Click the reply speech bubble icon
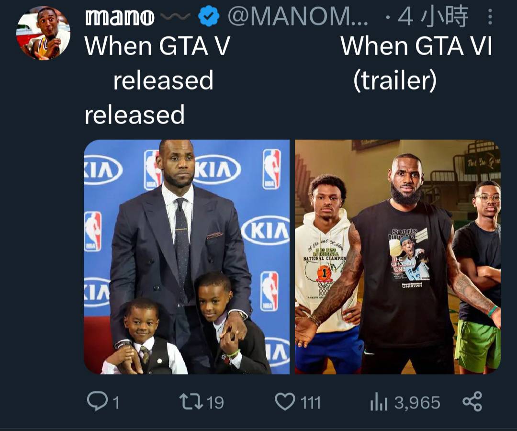 point(97,401)
